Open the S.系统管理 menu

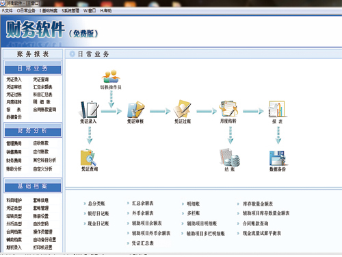point(70,11)
